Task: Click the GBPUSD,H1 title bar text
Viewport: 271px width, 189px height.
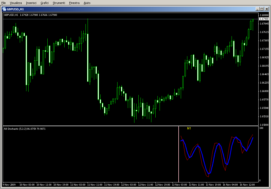Action: click(15, 9)
